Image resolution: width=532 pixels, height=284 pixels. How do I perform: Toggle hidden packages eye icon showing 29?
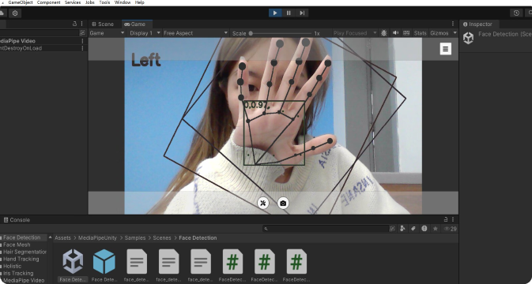451,229
